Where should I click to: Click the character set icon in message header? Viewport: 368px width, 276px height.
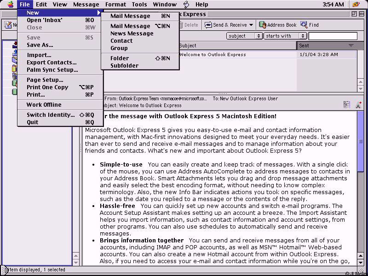click(347, 105)
